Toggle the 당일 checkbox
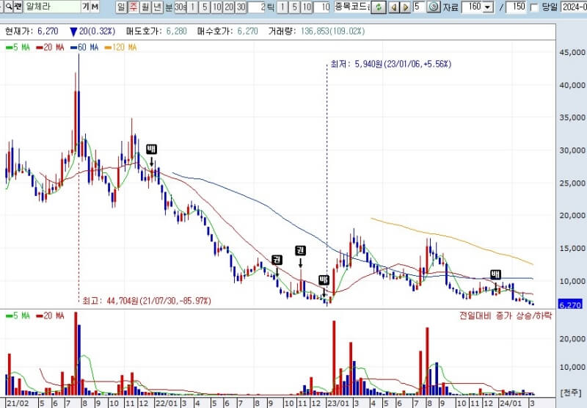 coord(534,7)
